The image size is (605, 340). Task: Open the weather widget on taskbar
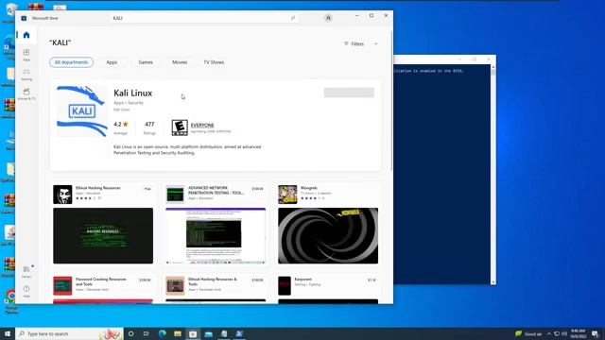(528, 333)
